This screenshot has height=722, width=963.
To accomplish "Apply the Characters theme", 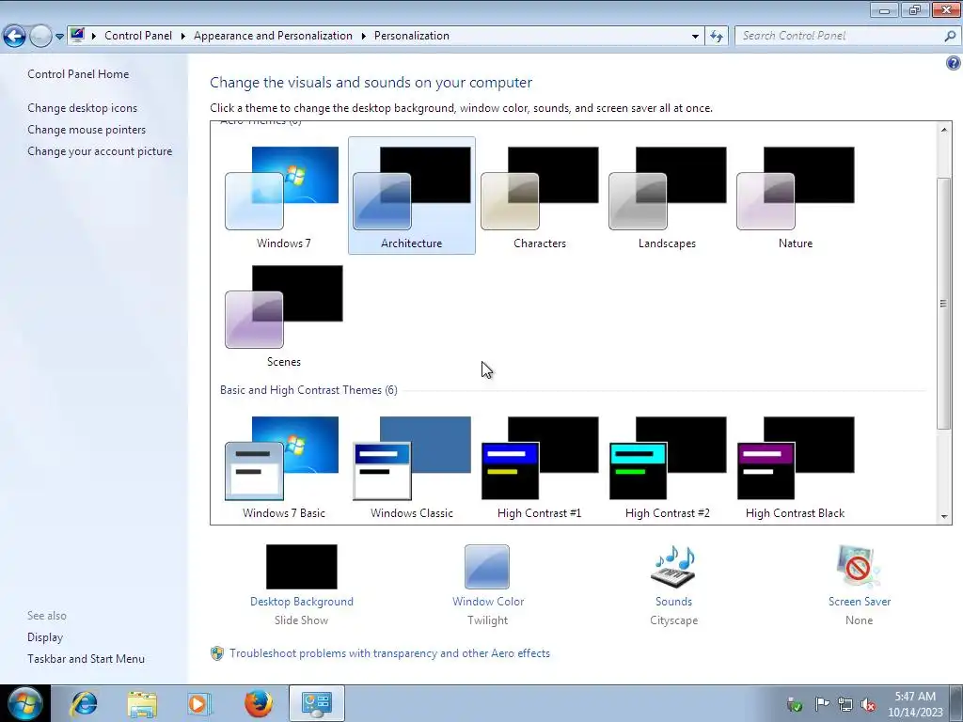I will coord(539,196).
